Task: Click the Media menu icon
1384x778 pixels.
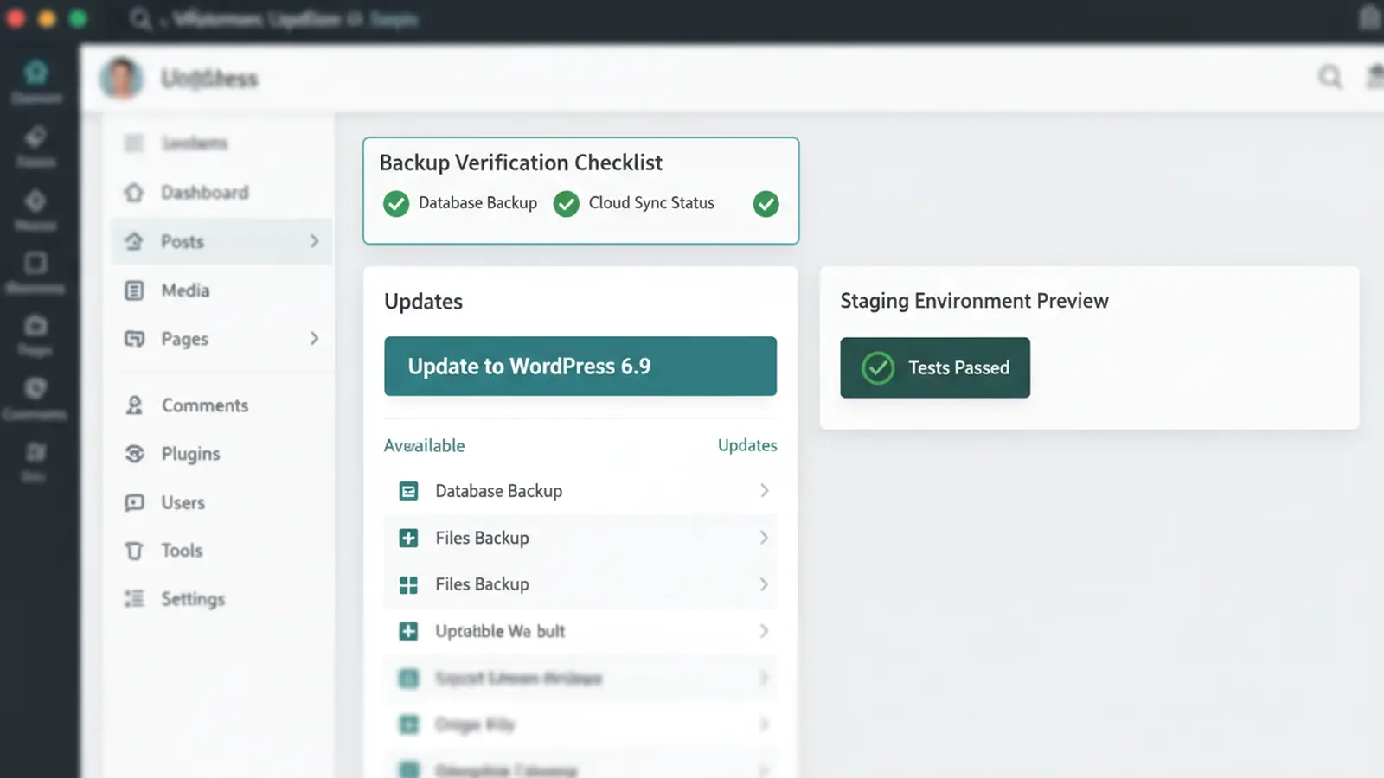Action: tap(134, 290)
